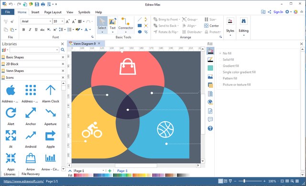This screenshot has height=186, width=306.
Task: Switch to the View tab
Action: point(70,12)
